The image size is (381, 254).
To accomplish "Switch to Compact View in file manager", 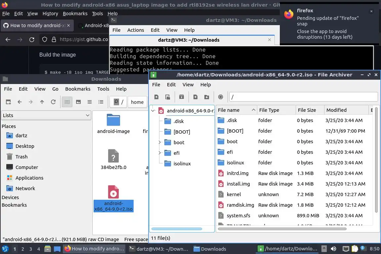I will pyautogui.click(x=90, y=102).
